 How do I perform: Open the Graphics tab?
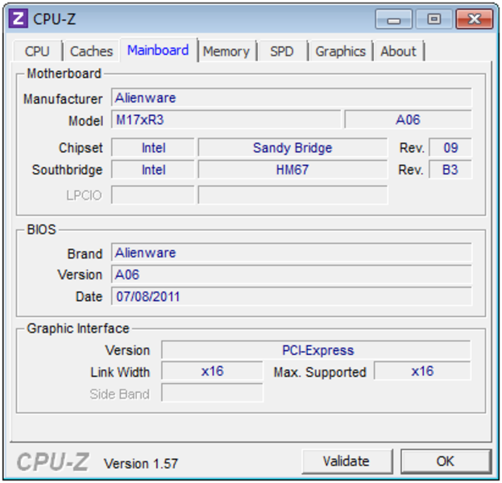340,52
